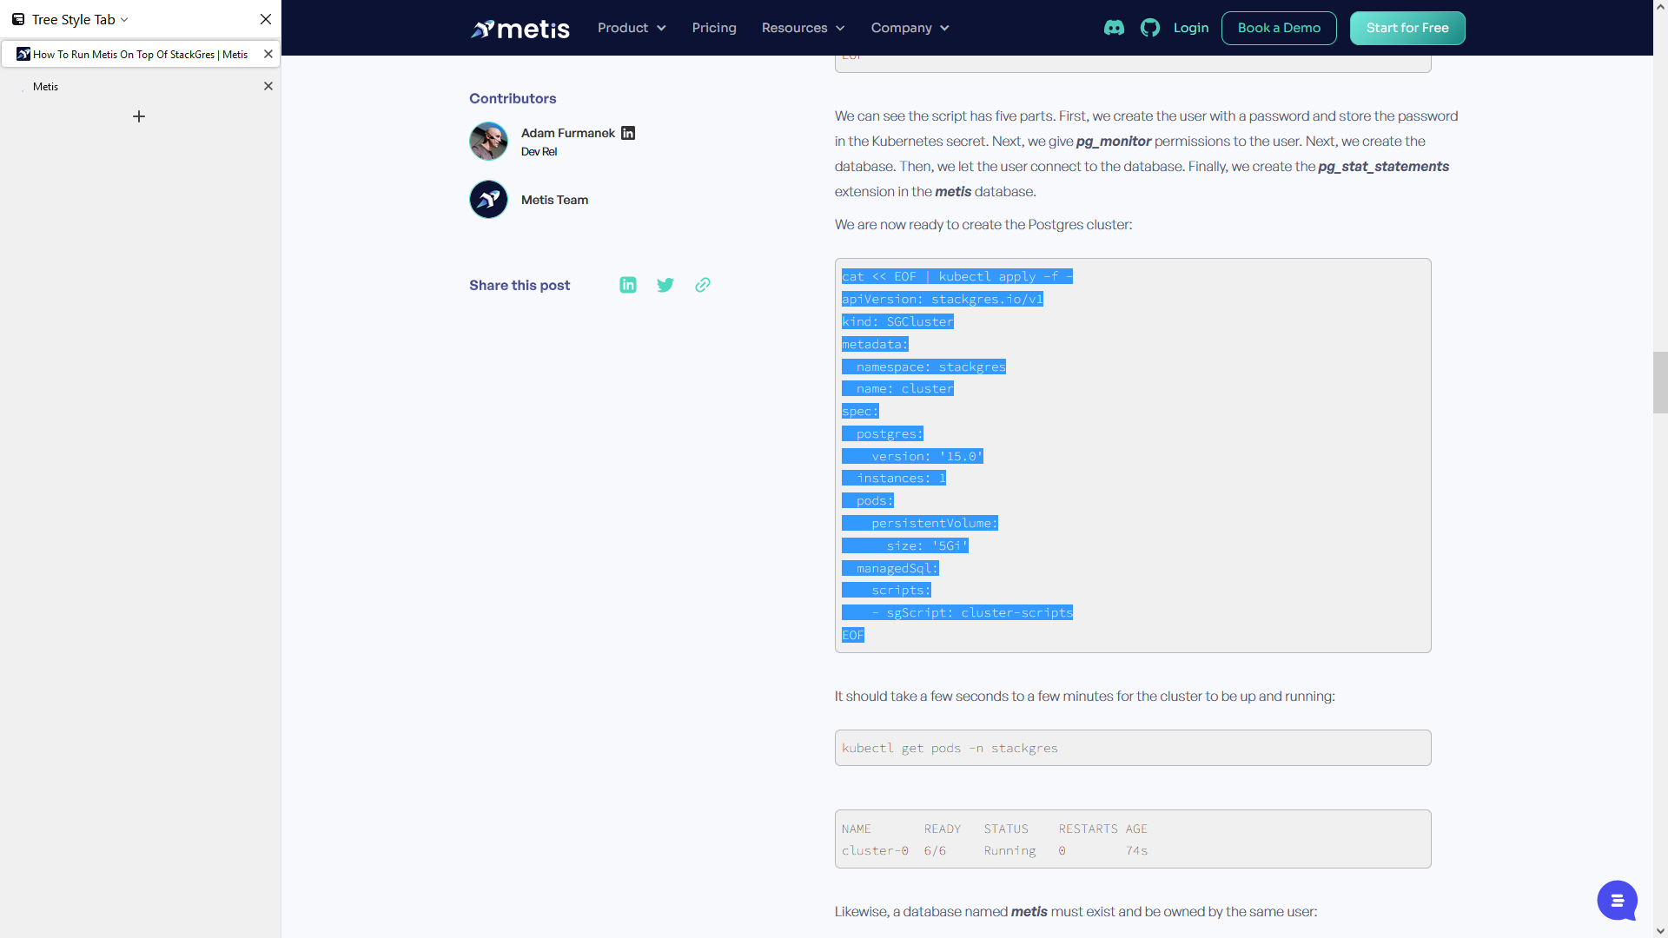Screen dimensions: 1668x938
Task: Click Adam Furmanek's avatar photo
Action: point(488,141)
